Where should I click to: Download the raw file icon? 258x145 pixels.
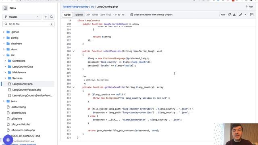point(234,14)
